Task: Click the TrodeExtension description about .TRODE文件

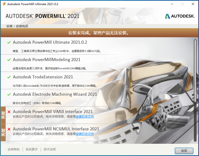Action: (x=55, y=86)
